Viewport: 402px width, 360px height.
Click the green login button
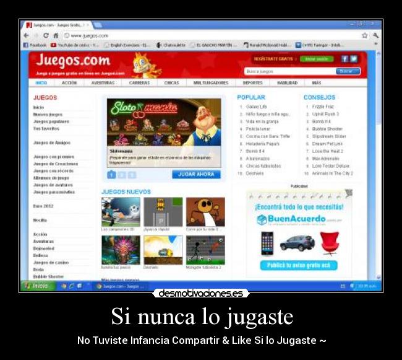point(317,59)
